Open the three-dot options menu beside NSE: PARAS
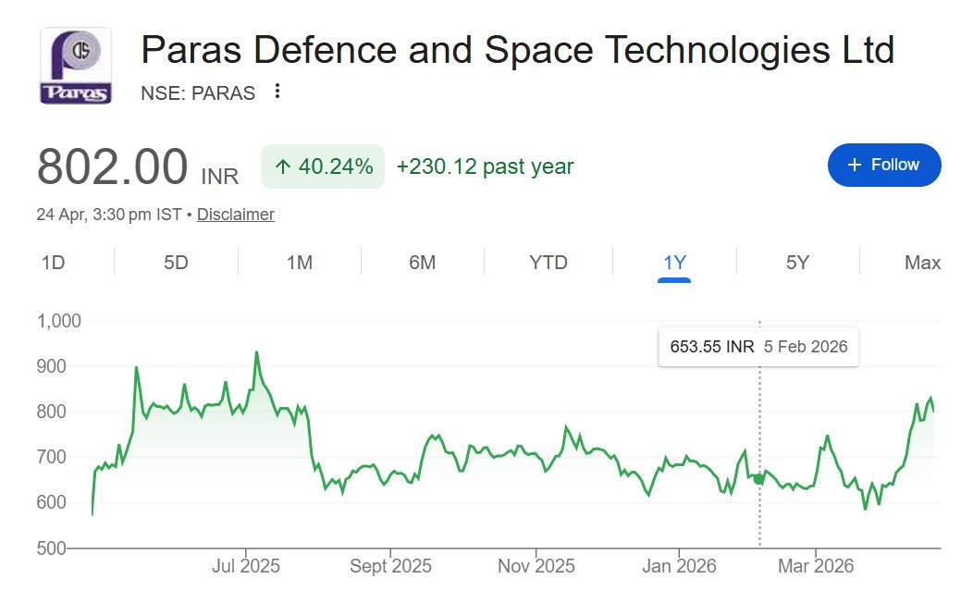This screenshot has width=961, height=591. [x=277, y=91]
